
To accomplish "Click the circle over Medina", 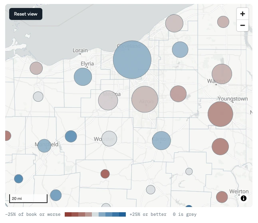I will pyautogui.click(x=108, y=101).
